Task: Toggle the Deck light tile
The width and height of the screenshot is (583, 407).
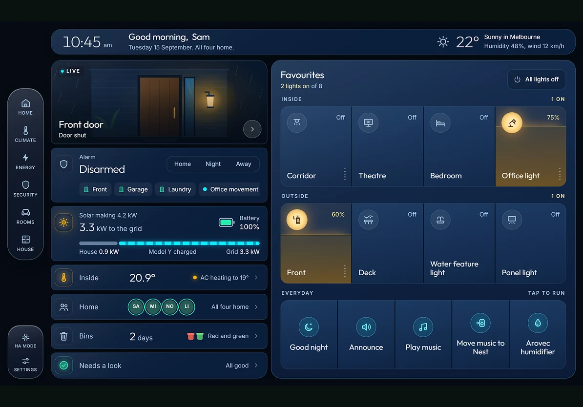Action: click(387, 244)
